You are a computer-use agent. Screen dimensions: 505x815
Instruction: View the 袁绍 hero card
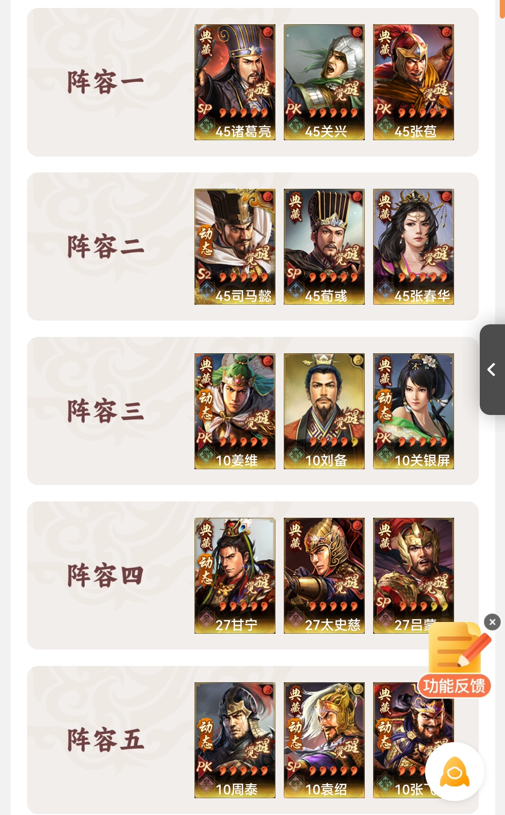tap(324, 740)
